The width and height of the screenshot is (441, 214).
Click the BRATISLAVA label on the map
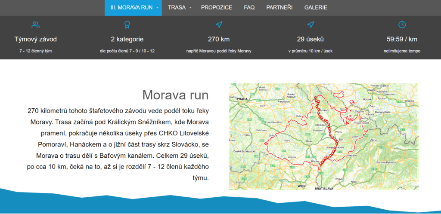pyautogui.click(x=324, y=189)
